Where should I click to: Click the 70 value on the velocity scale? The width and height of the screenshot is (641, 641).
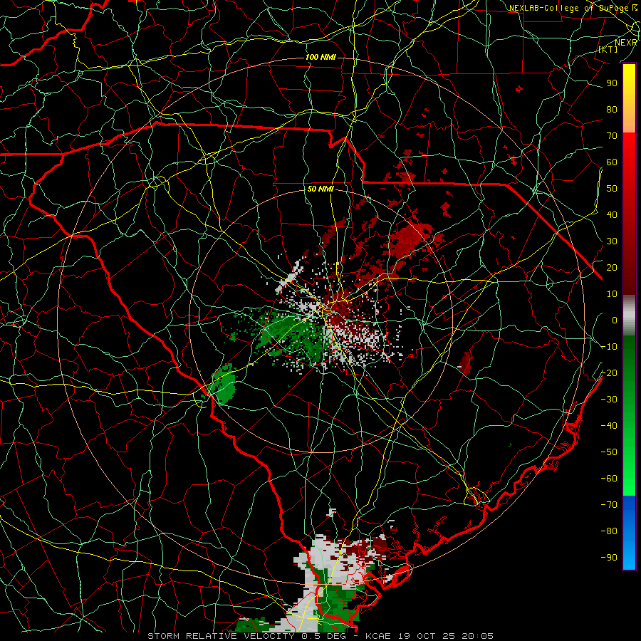pos(612,136)
